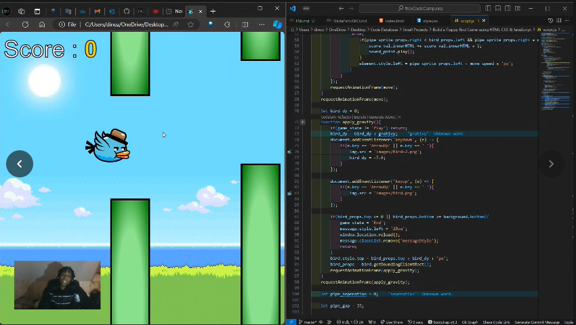Click the webcam video thumbnail
This screenshot has height=325, width=576.
click(58, 285)
